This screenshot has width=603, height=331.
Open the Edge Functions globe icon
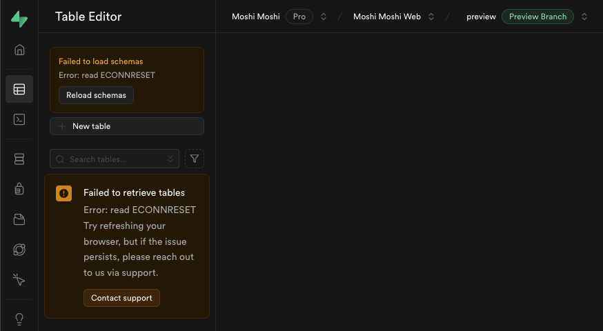pyautogui.click(x=19, y=250)
